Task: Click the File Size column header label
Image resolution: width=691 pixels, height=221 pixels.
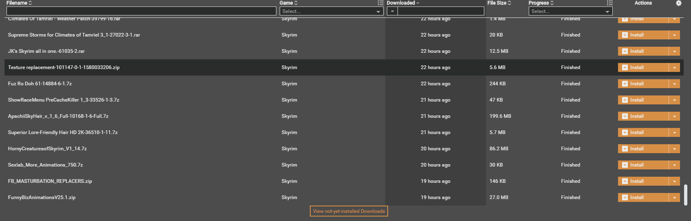Action: (x=497, y=3)
